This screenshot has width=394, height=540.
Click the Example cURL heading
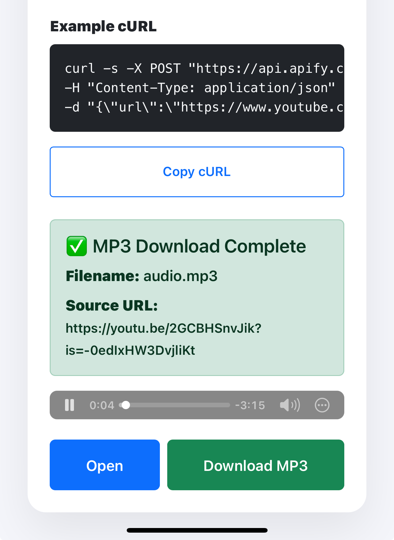coord(103,26)
